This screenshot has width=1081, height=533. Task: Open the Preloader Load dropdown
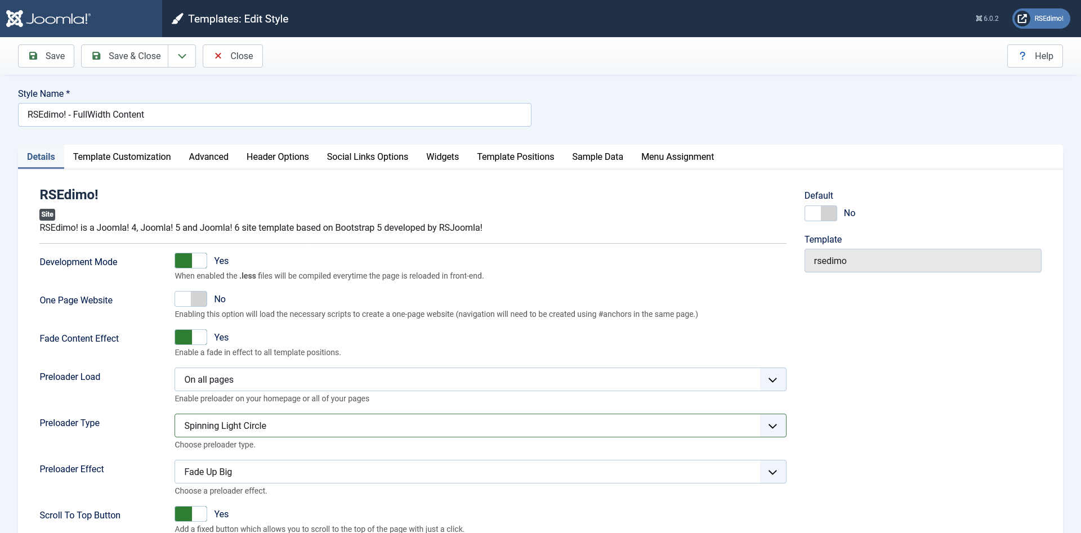coord(480,380)
